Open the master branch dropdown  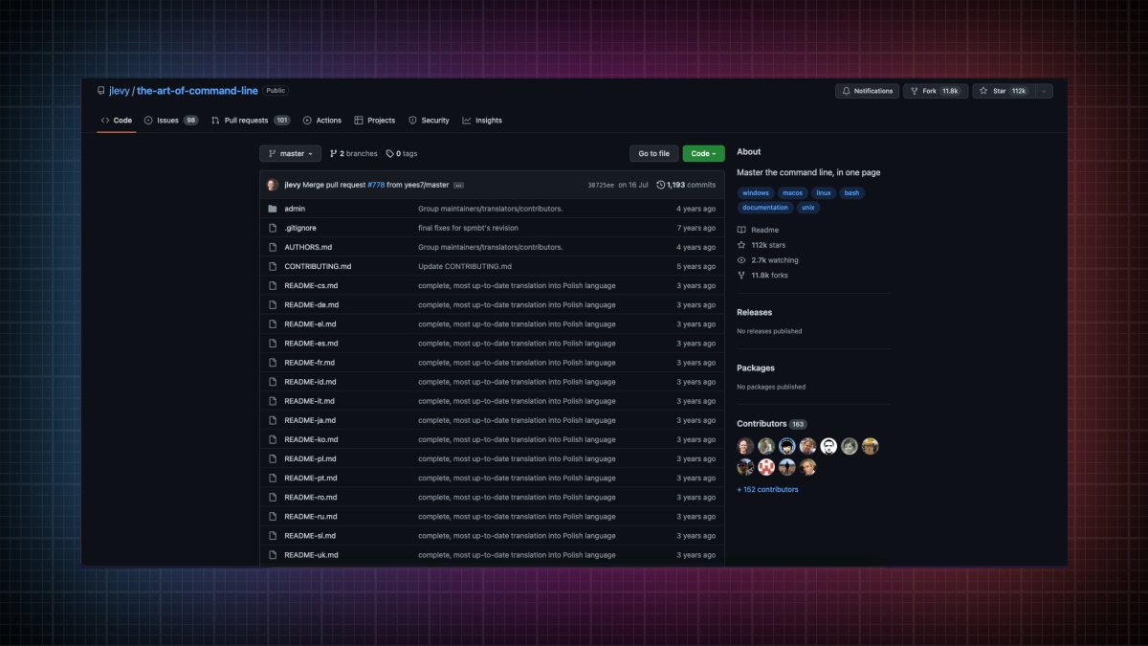pos(291,153)
